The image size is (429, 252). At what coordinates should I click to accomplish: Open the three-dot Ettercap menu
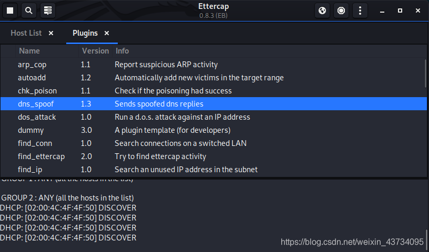pyautogui.click(x=360, y=10)
